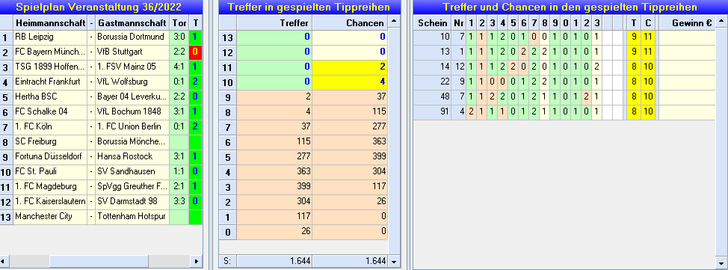This screenshot has width=728, height=270.
Task: Click the row header 13 in Treffer table
Action: 227,37
